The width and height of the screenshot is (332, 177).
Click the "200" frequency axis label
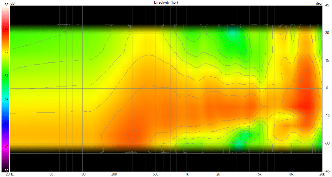coord(114,174)
